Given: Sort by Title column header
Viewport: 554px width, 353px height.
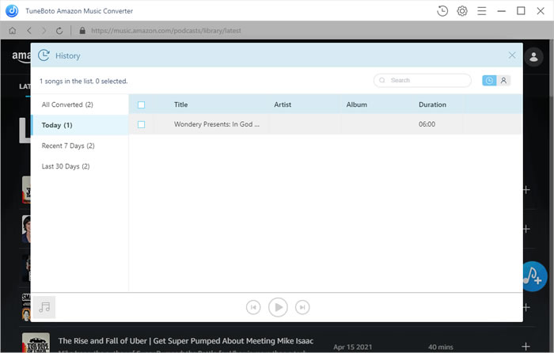Looking at the screenshot, I should 181,104.
